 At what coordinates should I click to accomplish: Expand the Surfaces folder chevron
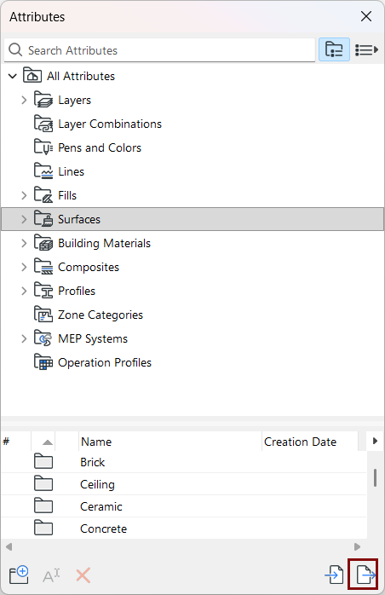(x=24, y=219)
